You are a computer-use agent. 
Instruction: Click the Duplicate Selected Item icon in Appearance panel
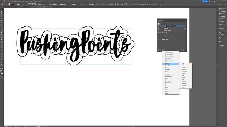pyautogui.click(x=181, y=50)
